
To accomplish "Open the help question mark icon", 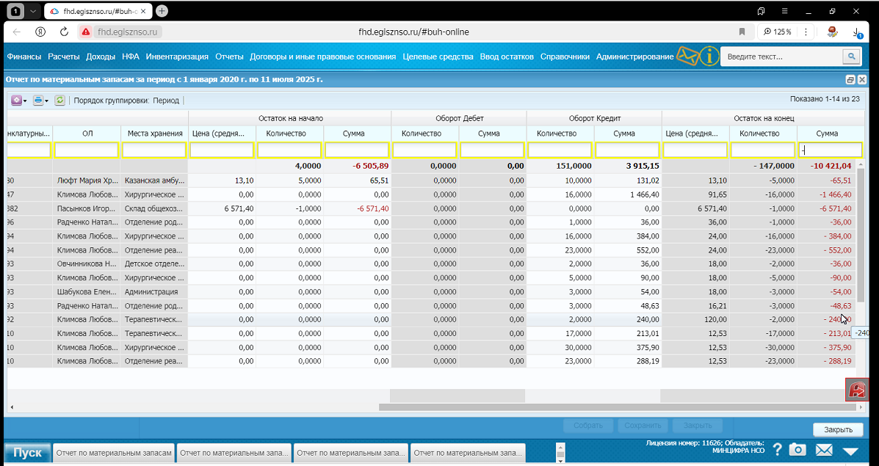I will tap(777, 450).
